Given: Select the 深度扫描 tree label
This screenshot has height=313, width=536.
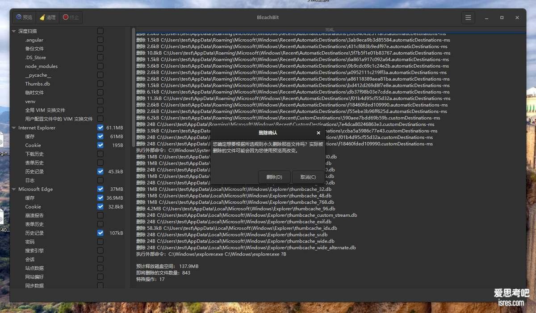Looking at the screenshot, I should click(x=27, y=31).
